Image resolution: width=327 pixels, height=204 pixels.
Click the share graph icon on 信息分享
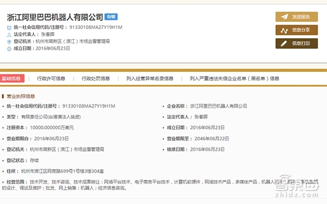[284, 31]
